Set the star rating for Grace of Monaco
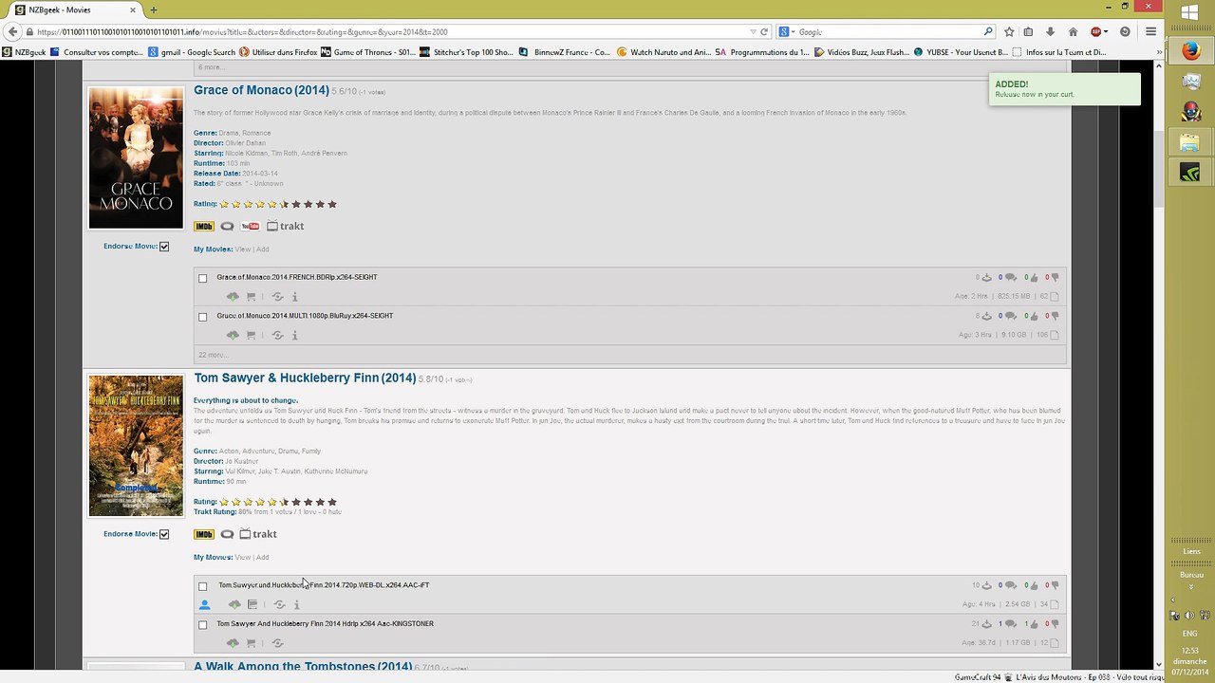Image resolution: width=1215 pixels, height=683 pixels. tap(278, 204)
